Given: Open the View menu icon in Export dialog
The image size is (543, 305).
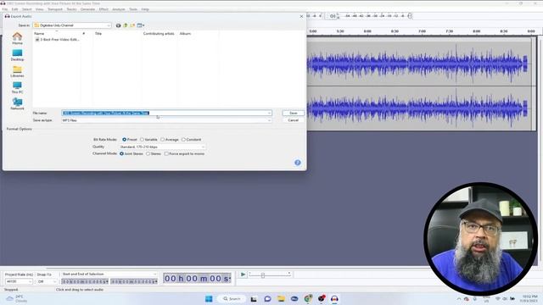Looking at the screenshot, I should 141,25.
